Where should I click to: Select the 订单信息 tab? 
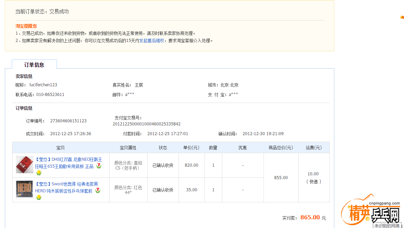pyautogui.click(x=34, y=64)
